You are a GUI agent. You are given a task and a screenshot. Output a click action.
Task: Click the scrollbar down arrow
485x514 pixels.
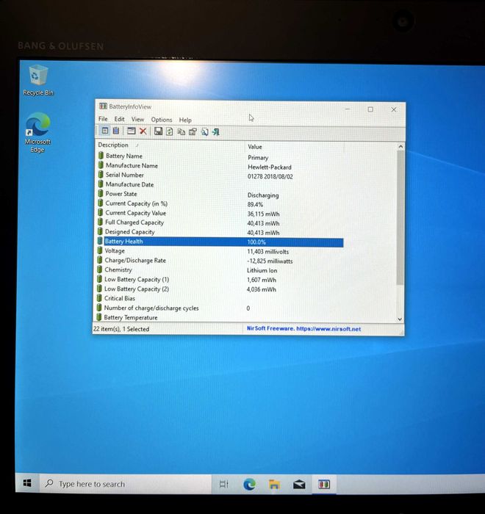(400, 319)
